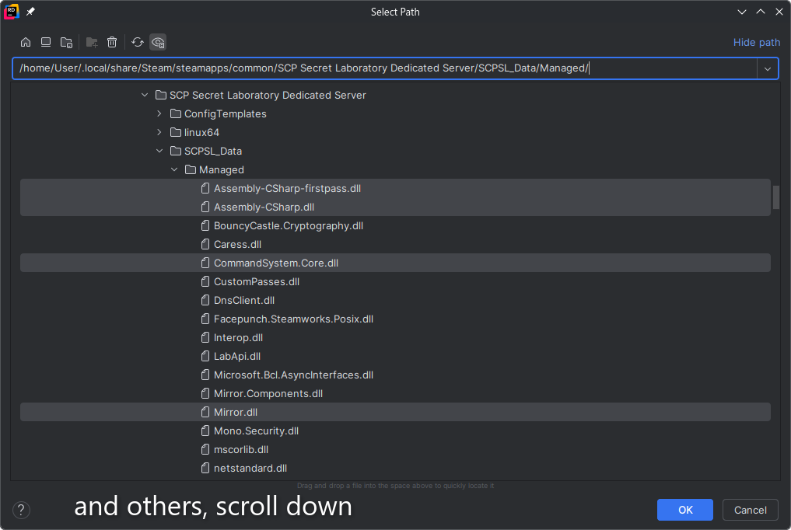
Task: Click the vertical scrollbar thumb
Action: coord(776,197)
